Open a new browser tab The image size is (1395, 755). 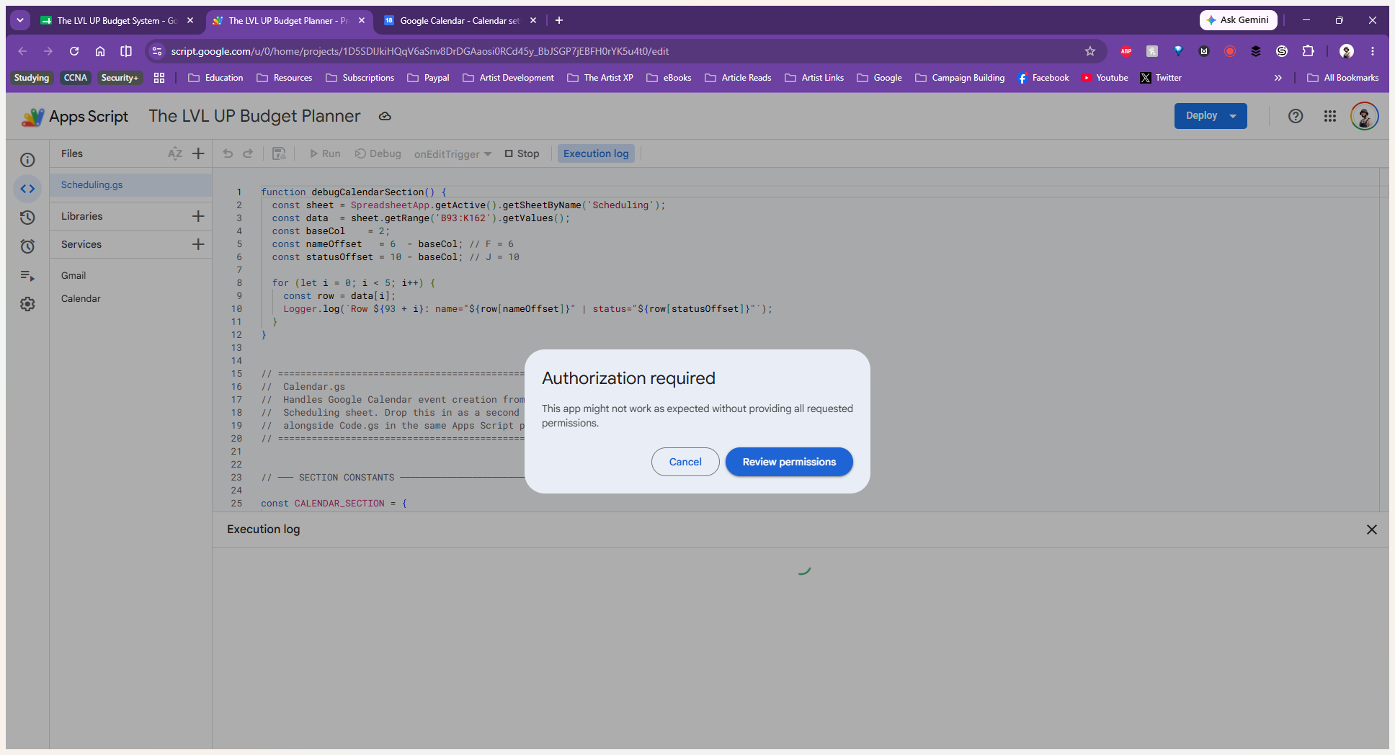click(x=559, y=20)
